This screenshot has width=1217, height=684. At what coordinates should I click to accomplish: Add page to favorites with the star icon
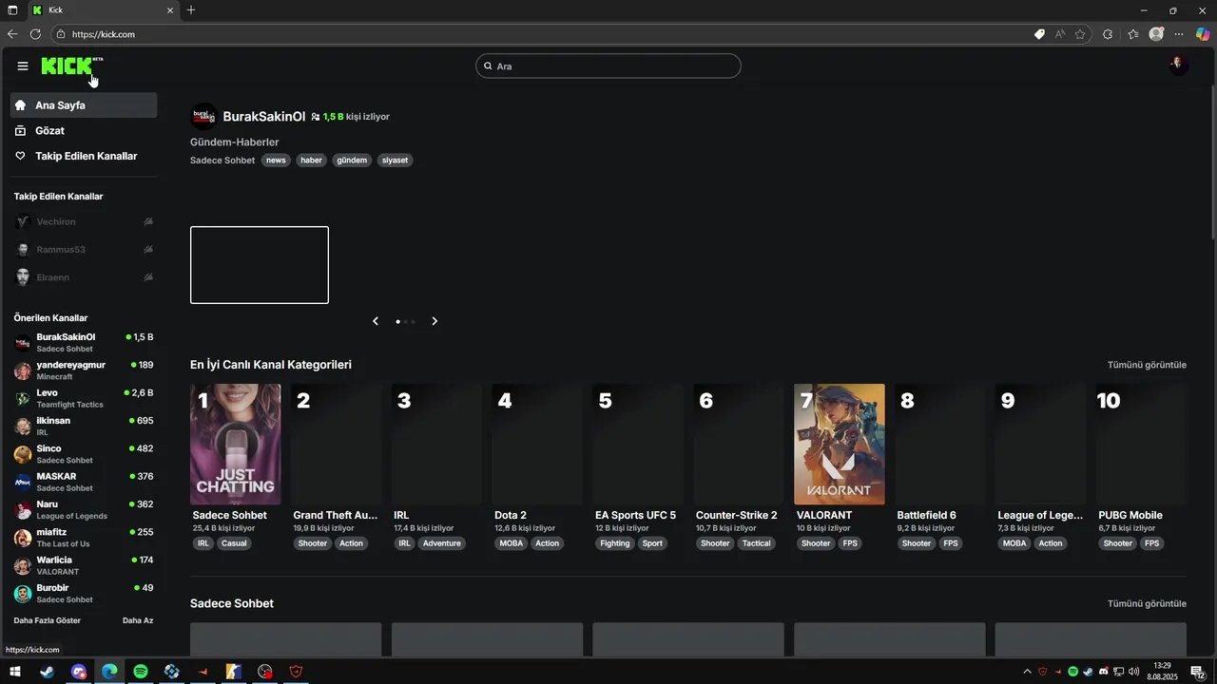(1080, 34)
